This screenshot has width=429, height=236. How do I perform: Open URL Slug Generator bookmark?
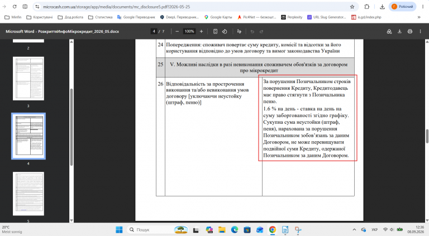(327, 17)
